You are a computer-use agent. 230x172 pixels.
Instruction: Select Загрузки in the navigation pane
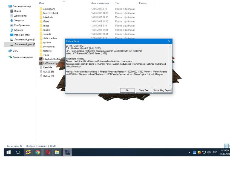tap(19, 20)
